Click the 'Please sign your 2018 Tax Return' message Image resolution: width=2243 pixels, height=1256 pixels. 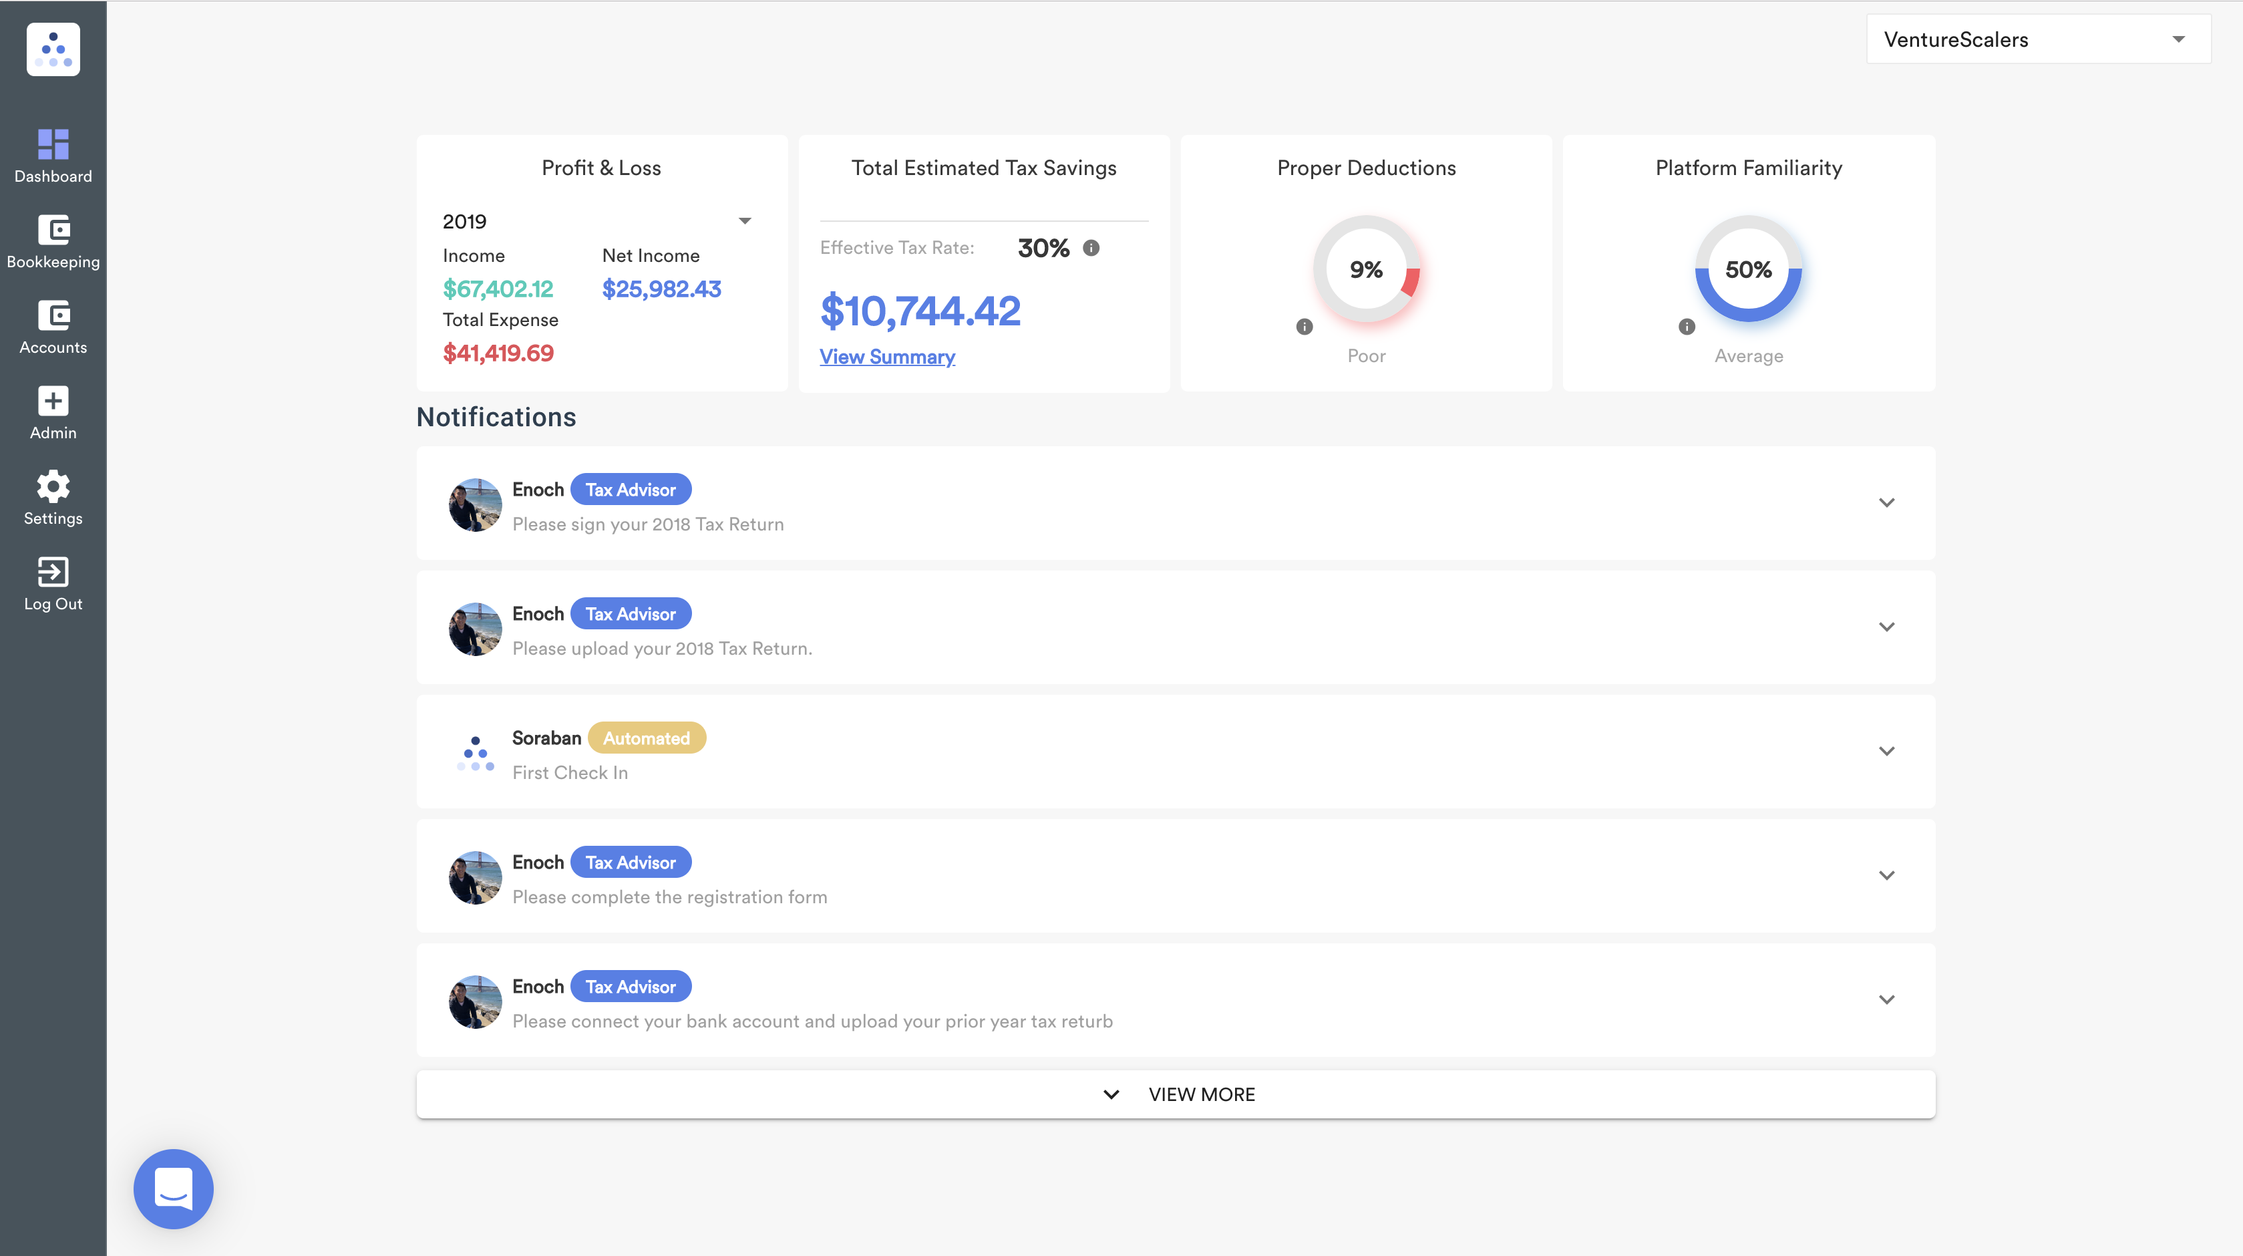[x=648, y=524]
